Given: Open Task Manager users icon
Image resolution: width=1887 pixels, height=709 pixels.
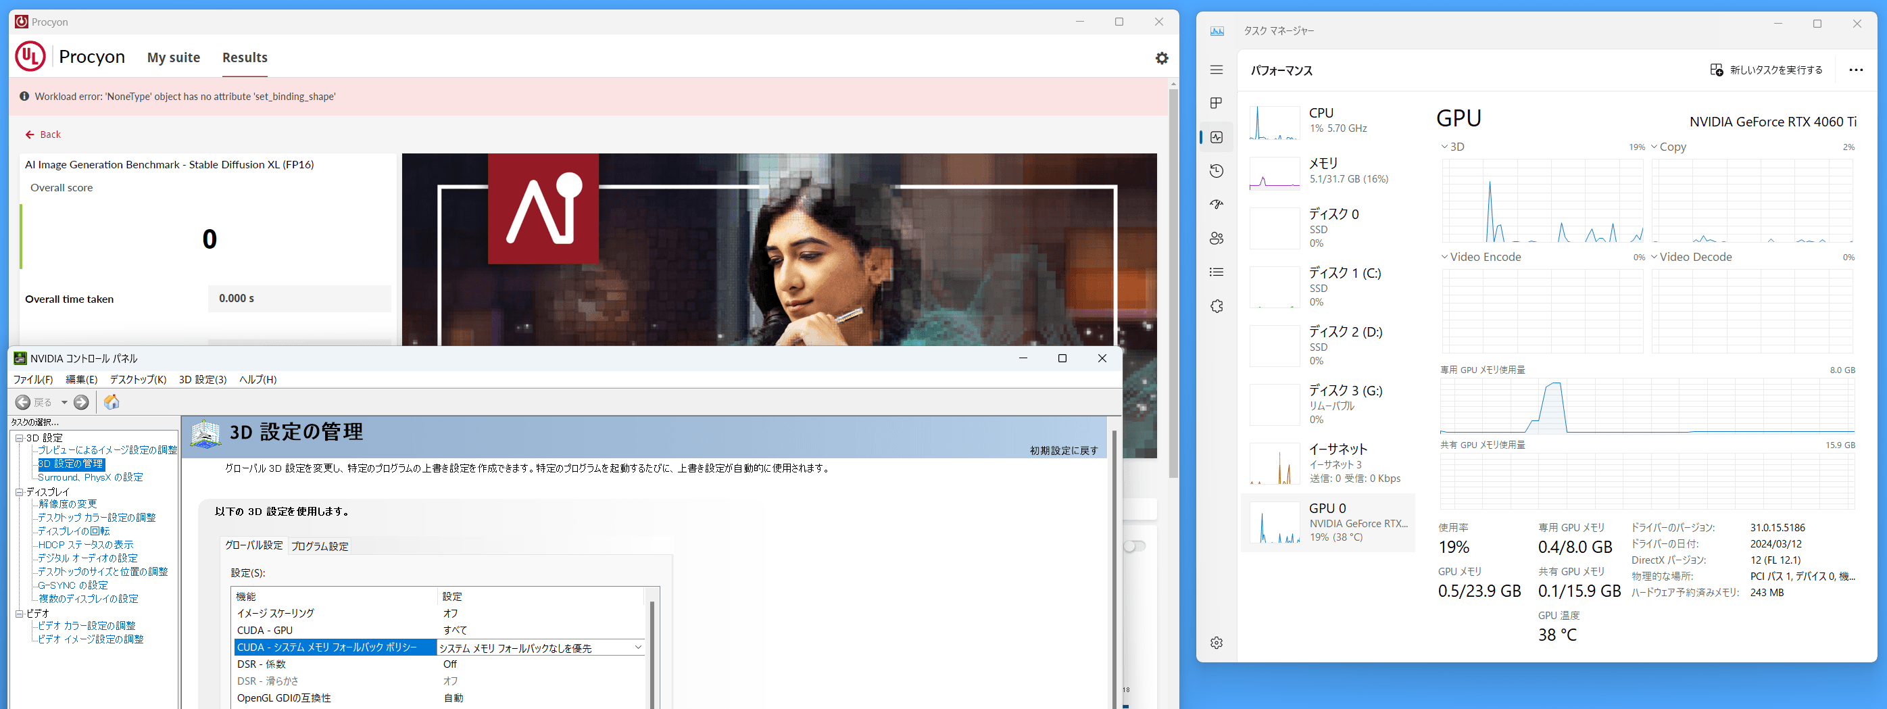Looking at the screenshot, I should [1217, 238].
